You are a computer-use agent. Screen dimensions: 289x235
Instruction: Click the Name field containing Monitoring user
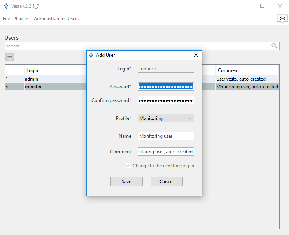[x=166, y=136]
